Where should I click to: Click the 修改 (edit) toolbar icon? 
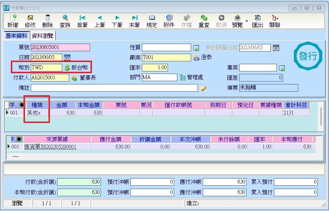tap(30, 21)
